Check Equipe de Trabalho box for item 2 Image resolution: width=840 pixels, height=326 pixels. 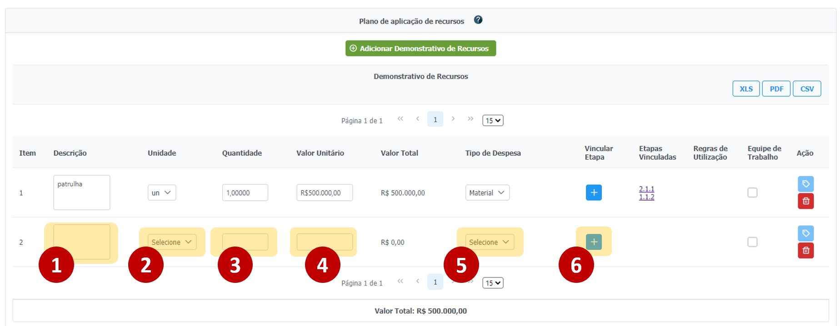coord(752,242)
